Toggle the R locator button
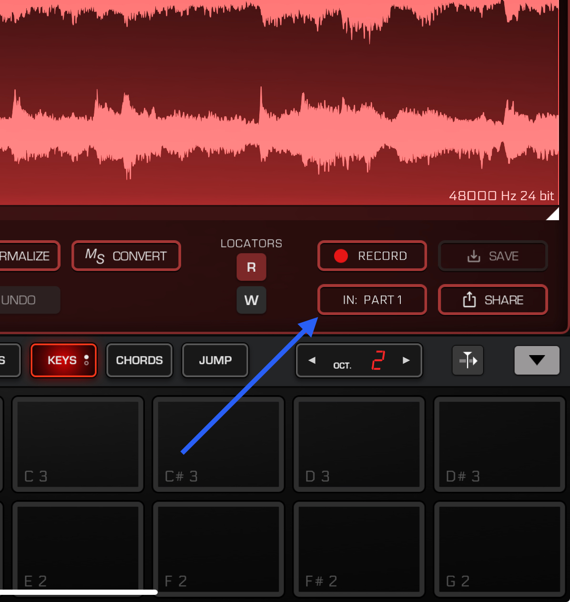 point(251,267)
